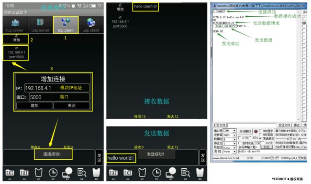The height and width of the screenshot is (184, 311).
Task: Tap computer-with-globe icon on 发送数据 screen
Action: (171, 173)
